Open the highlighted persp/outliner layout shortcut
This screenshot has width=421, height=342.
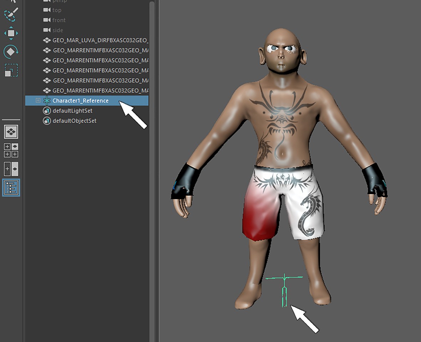coord(12,188)
